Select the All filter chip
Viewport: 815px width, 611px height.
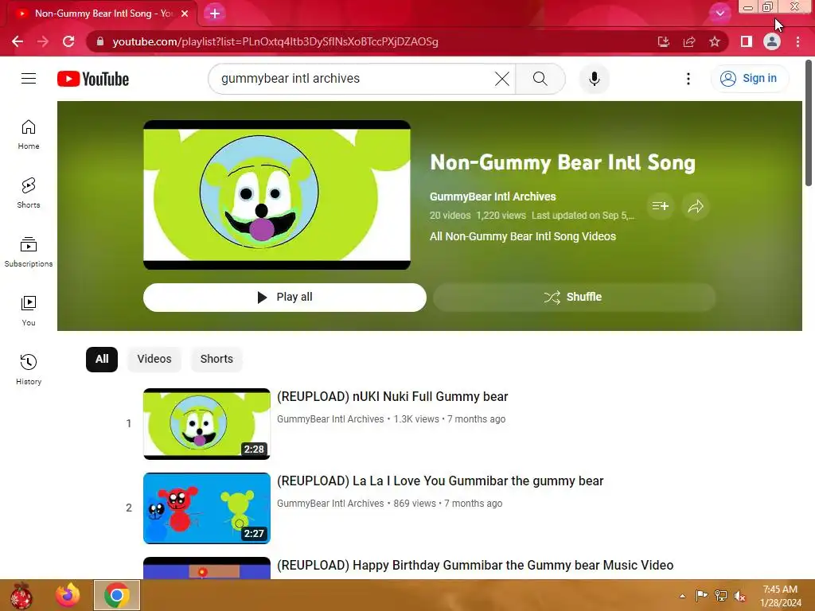point(102,359)
